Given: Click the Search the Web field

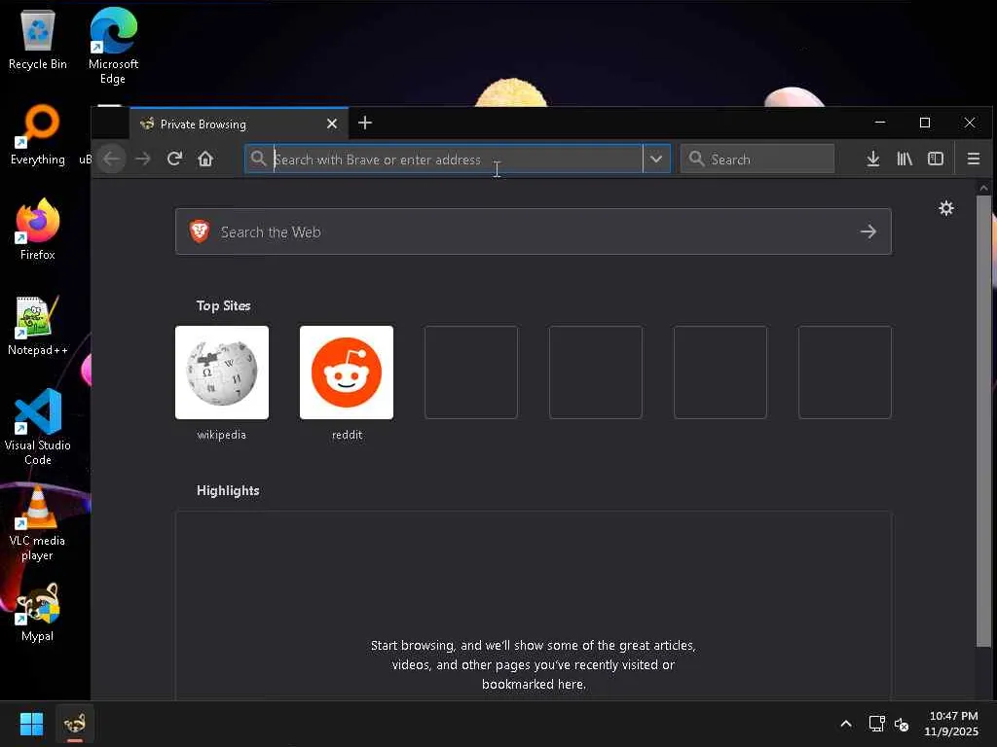Looking at the screenshot, I should point(533,231).
